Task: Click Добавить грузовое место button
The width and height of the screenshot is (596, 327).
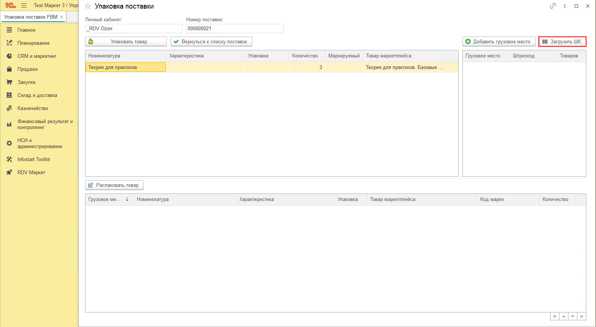Action: (x=499, y=42)
